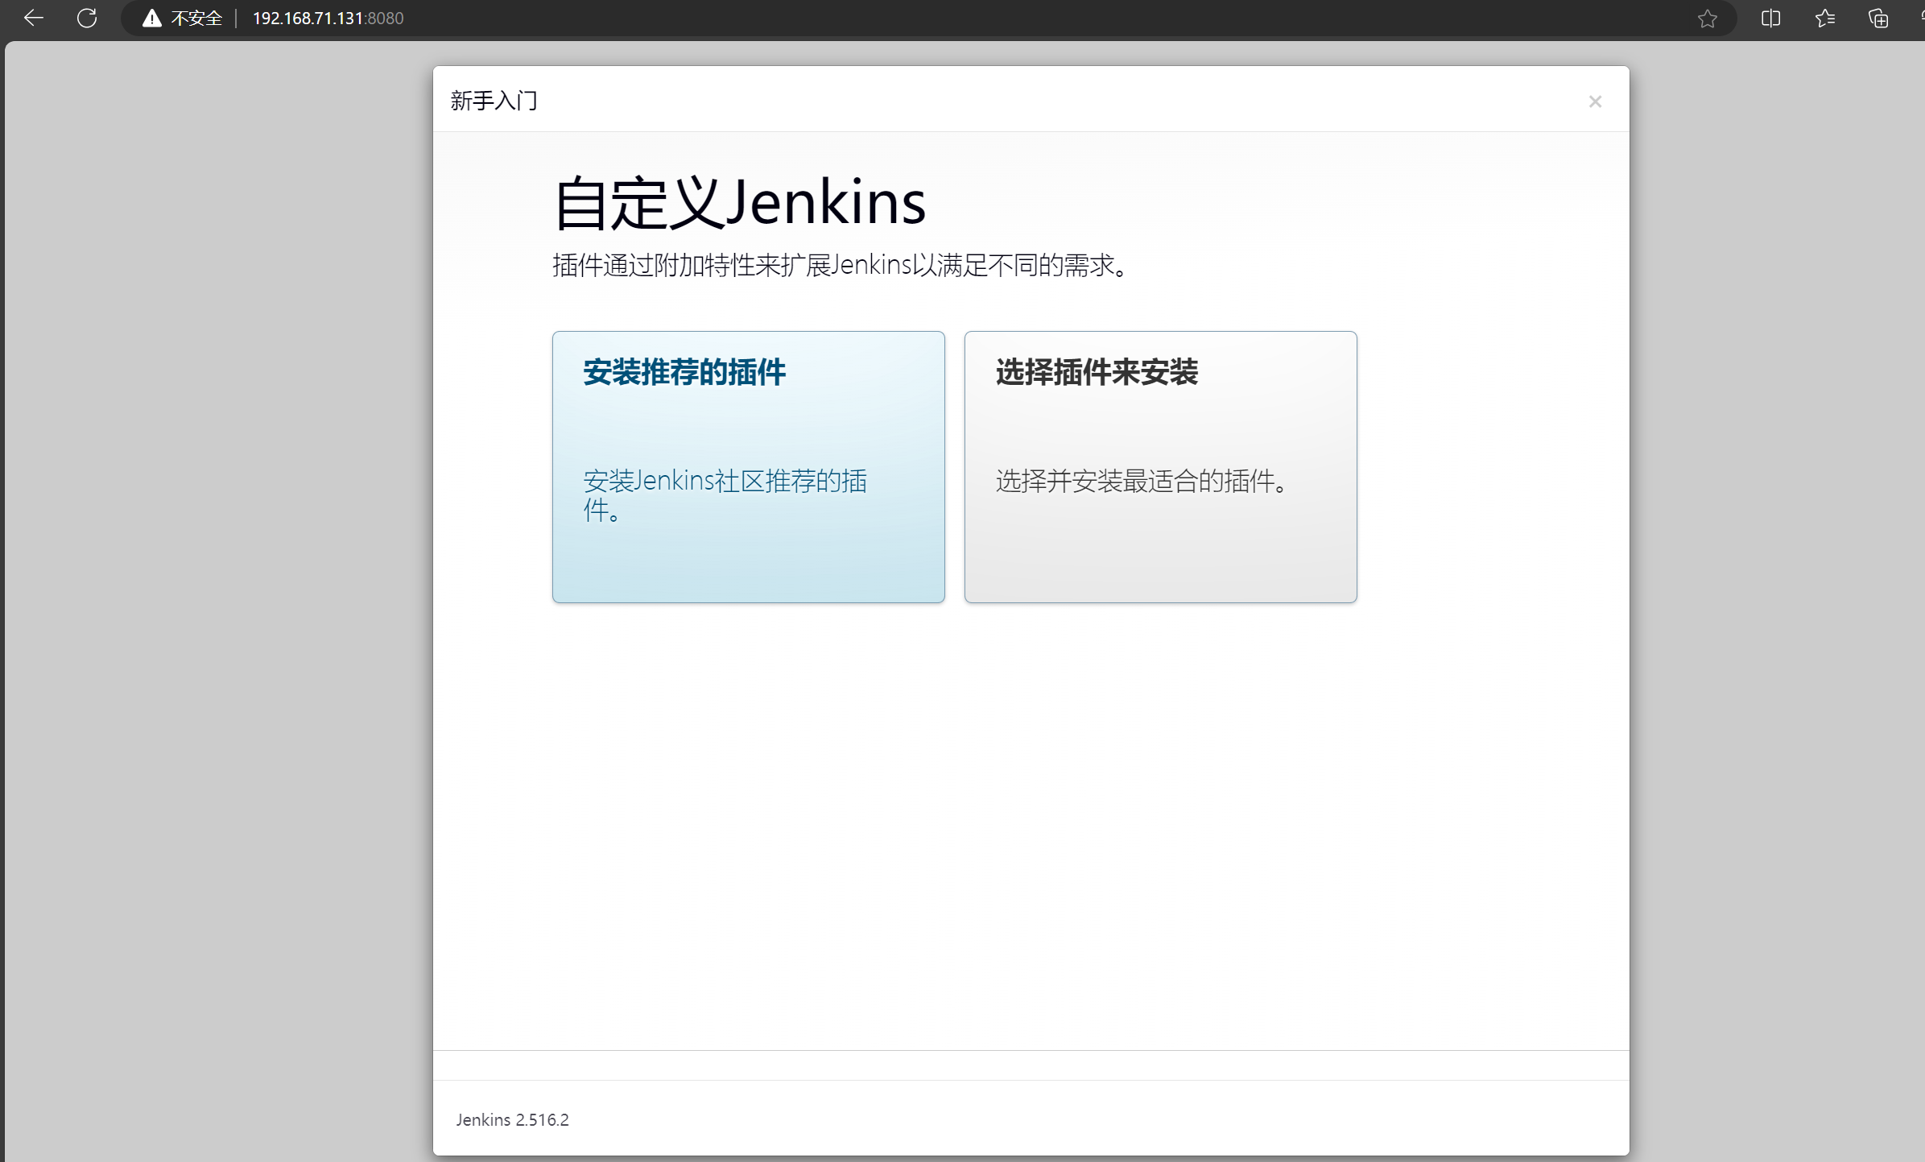Click 安装Jenkins社区推荐的插件 description text
1925x1162 pixels.
725,495
